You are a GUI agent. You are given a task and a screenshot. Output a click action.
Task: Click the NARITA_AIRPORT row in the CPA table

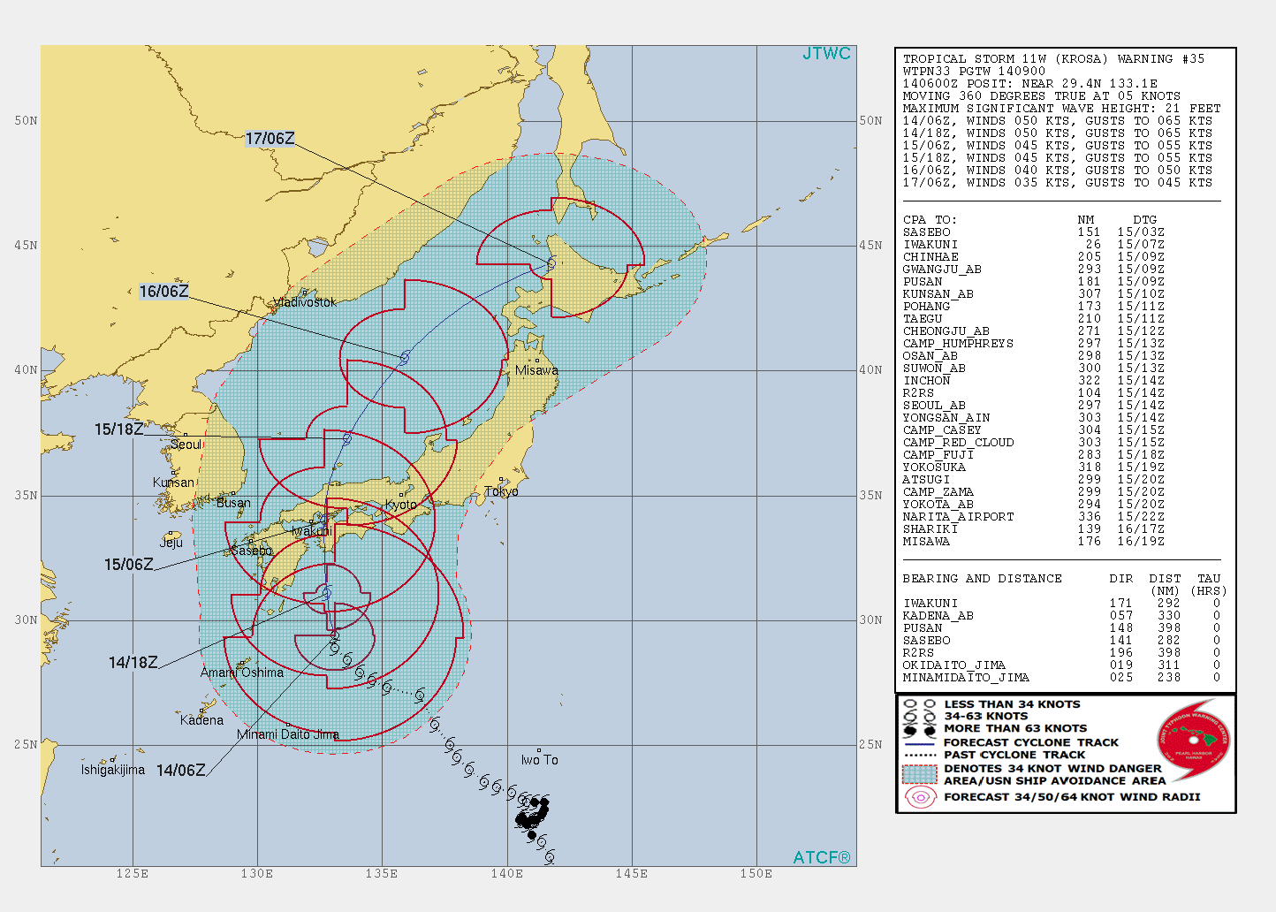(x=1034, y=517)
